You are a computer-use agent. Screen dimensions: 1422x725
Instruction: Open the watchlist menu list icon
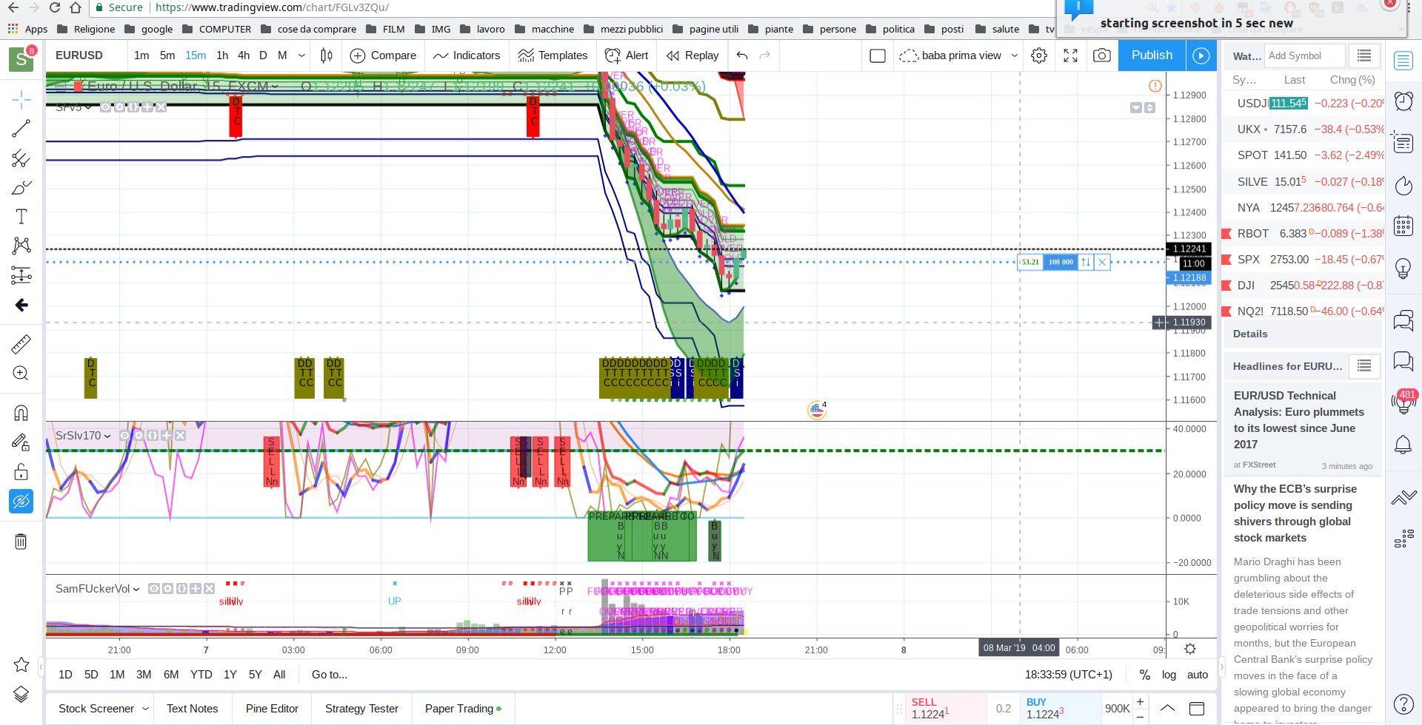pyautogui.click(x=1364, y=55)
